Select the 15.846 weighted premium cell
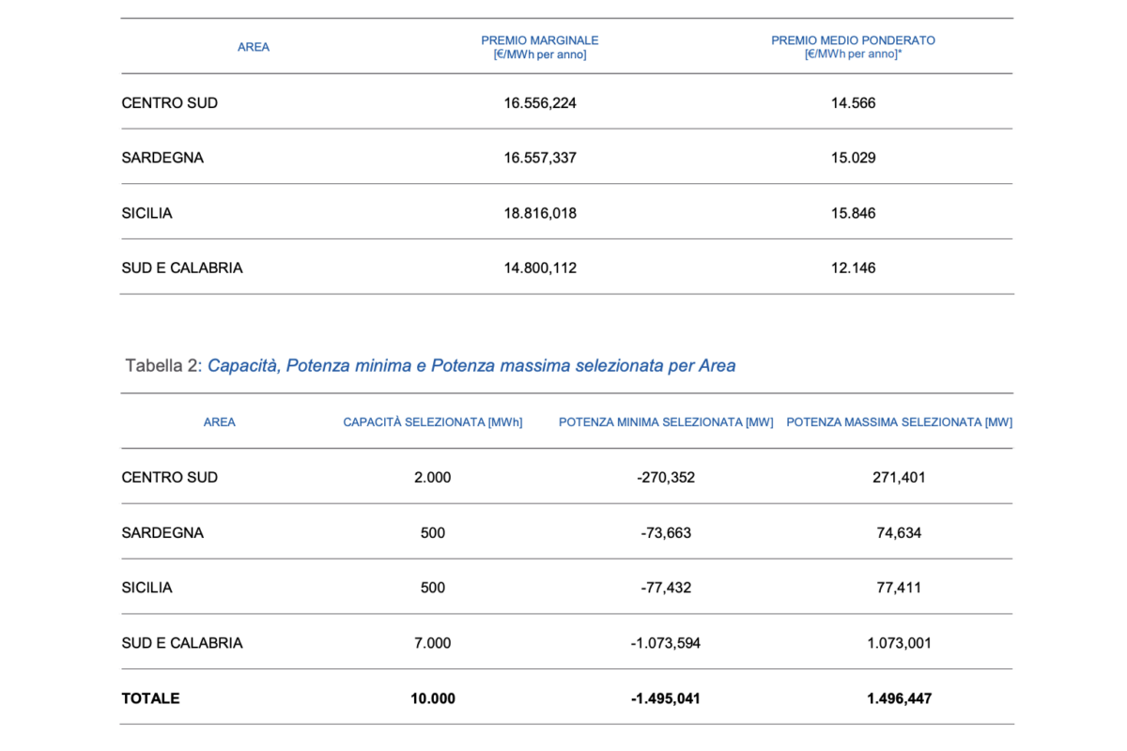Screen dimensions: 1127x751 coord(853,213)
